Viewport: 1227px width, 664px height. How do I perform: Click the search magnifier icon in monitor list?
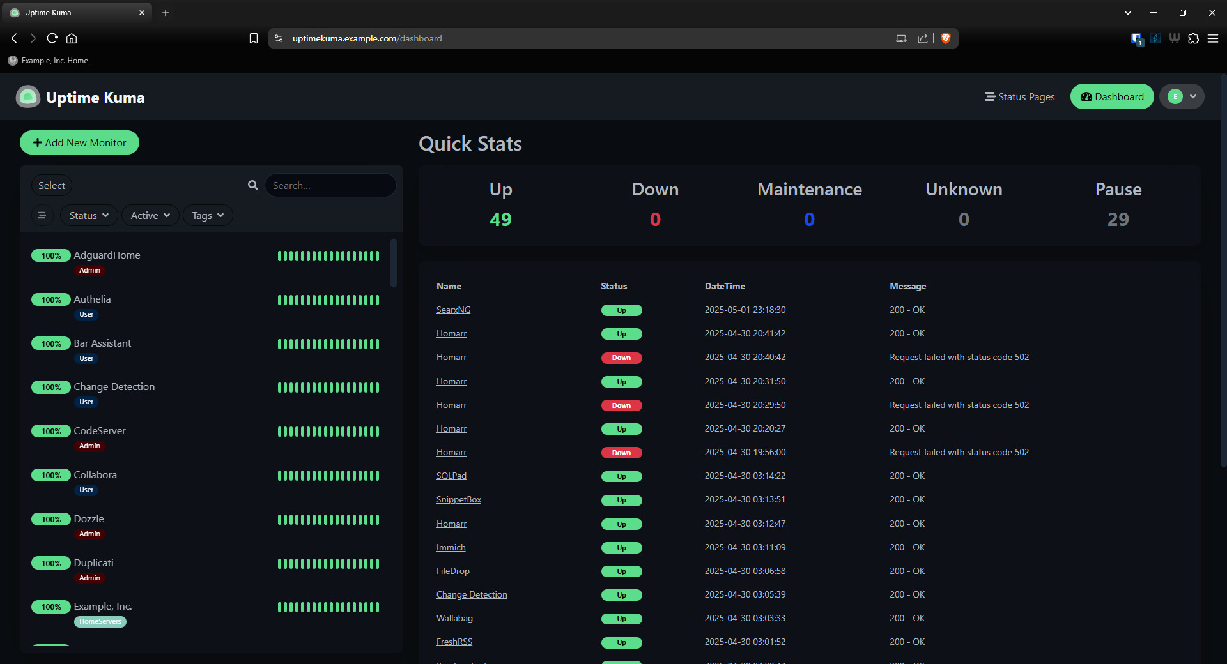253,185
